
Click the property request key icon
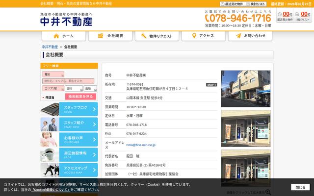click(144, 36)
